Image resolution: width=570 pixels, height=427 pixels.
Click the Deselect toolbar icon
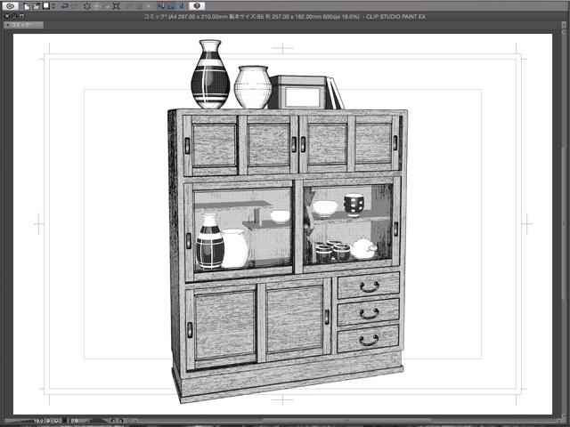(139, 6)
